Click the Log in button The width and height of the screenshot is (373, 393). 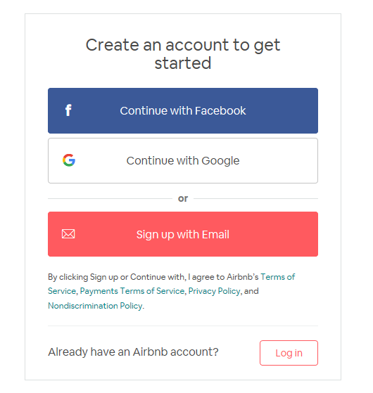[289, 353]
